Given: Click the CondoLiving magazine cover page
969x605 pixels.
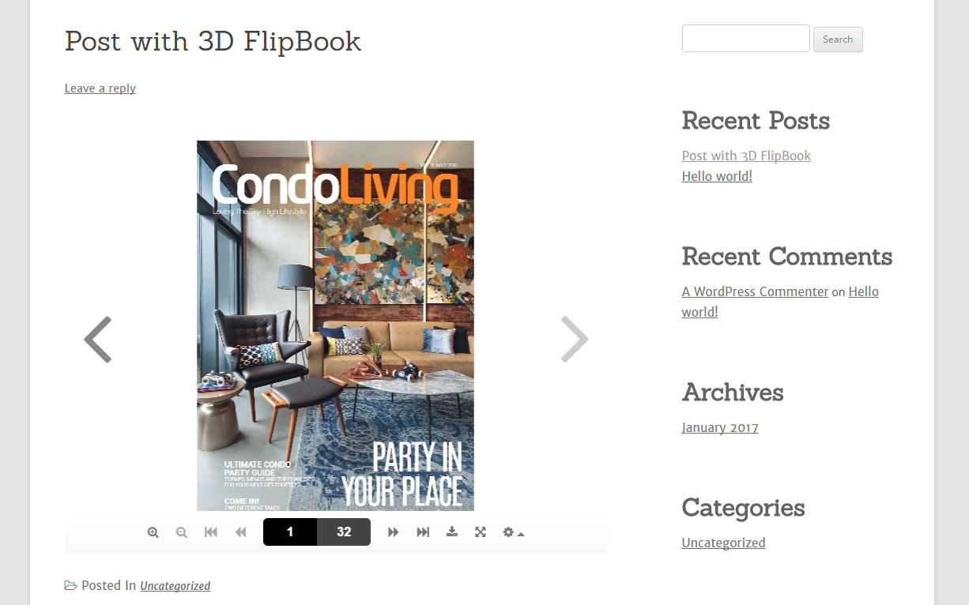Looking at the screenshot, I should [x=335, y=325].
